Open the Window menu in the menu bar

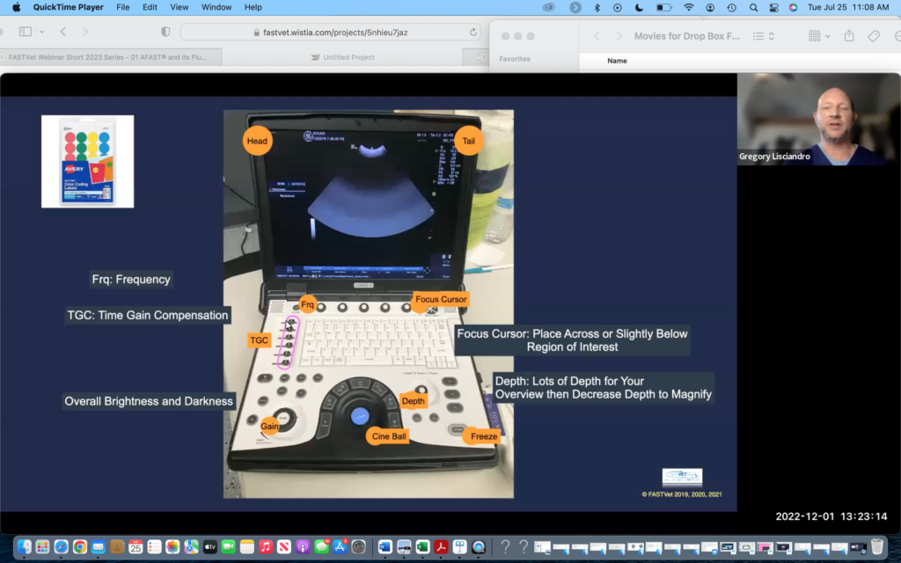coord(216,7)
